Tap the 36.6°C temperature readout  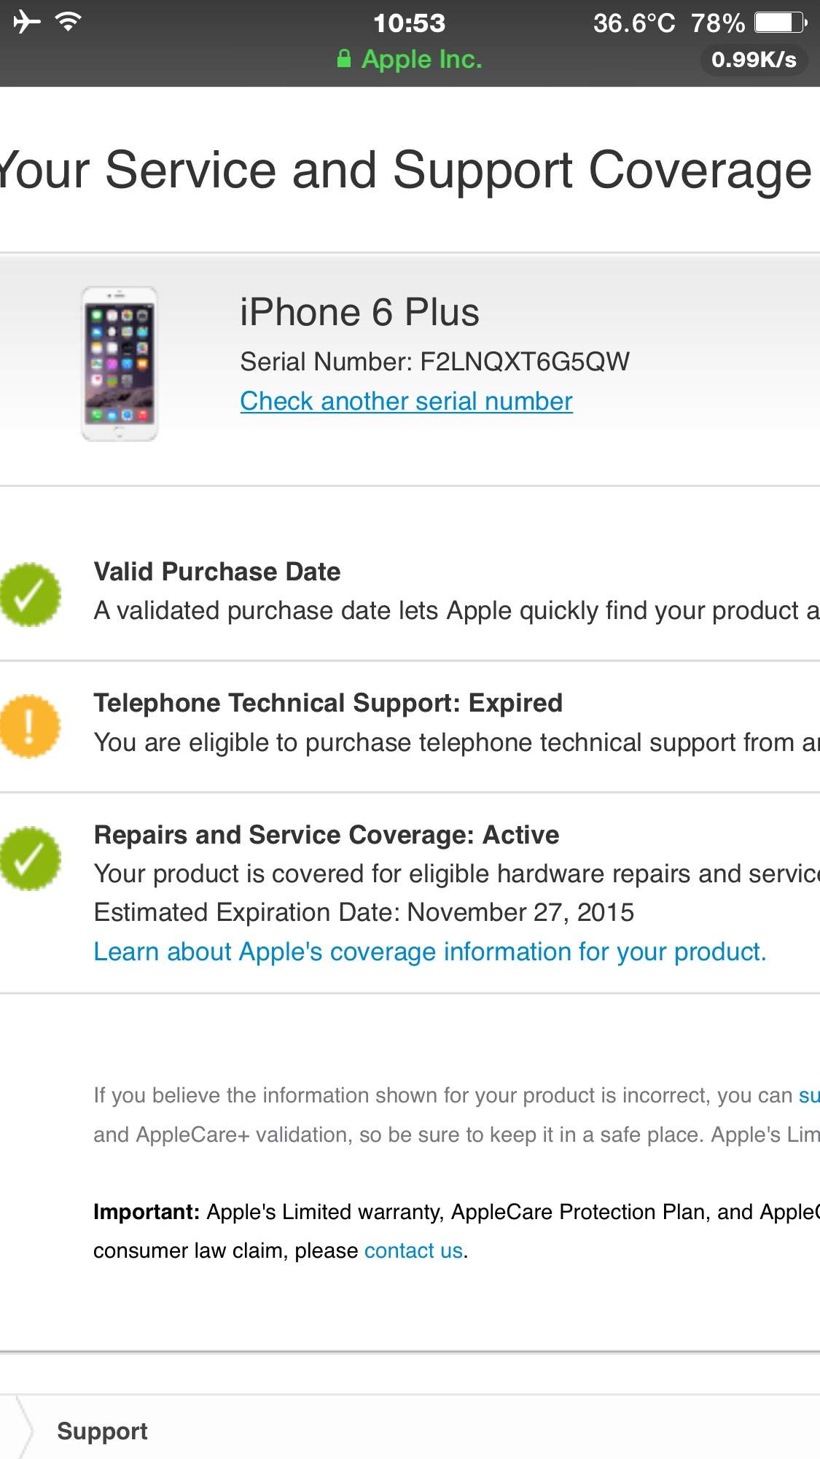point(634,23)
